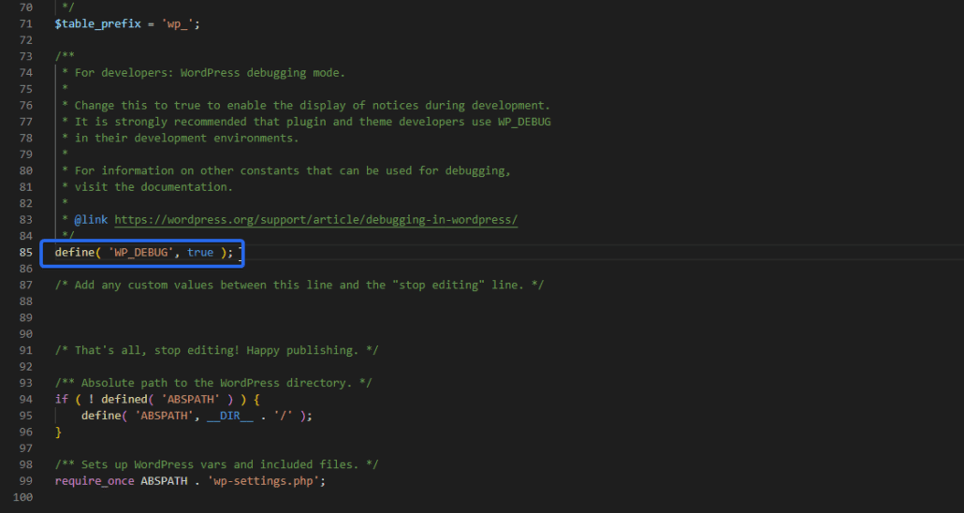Image resolution: width=964 pixels, height=513 pixels.
Task: Click the require_once keyword
Action: click(x=95, y=481)
